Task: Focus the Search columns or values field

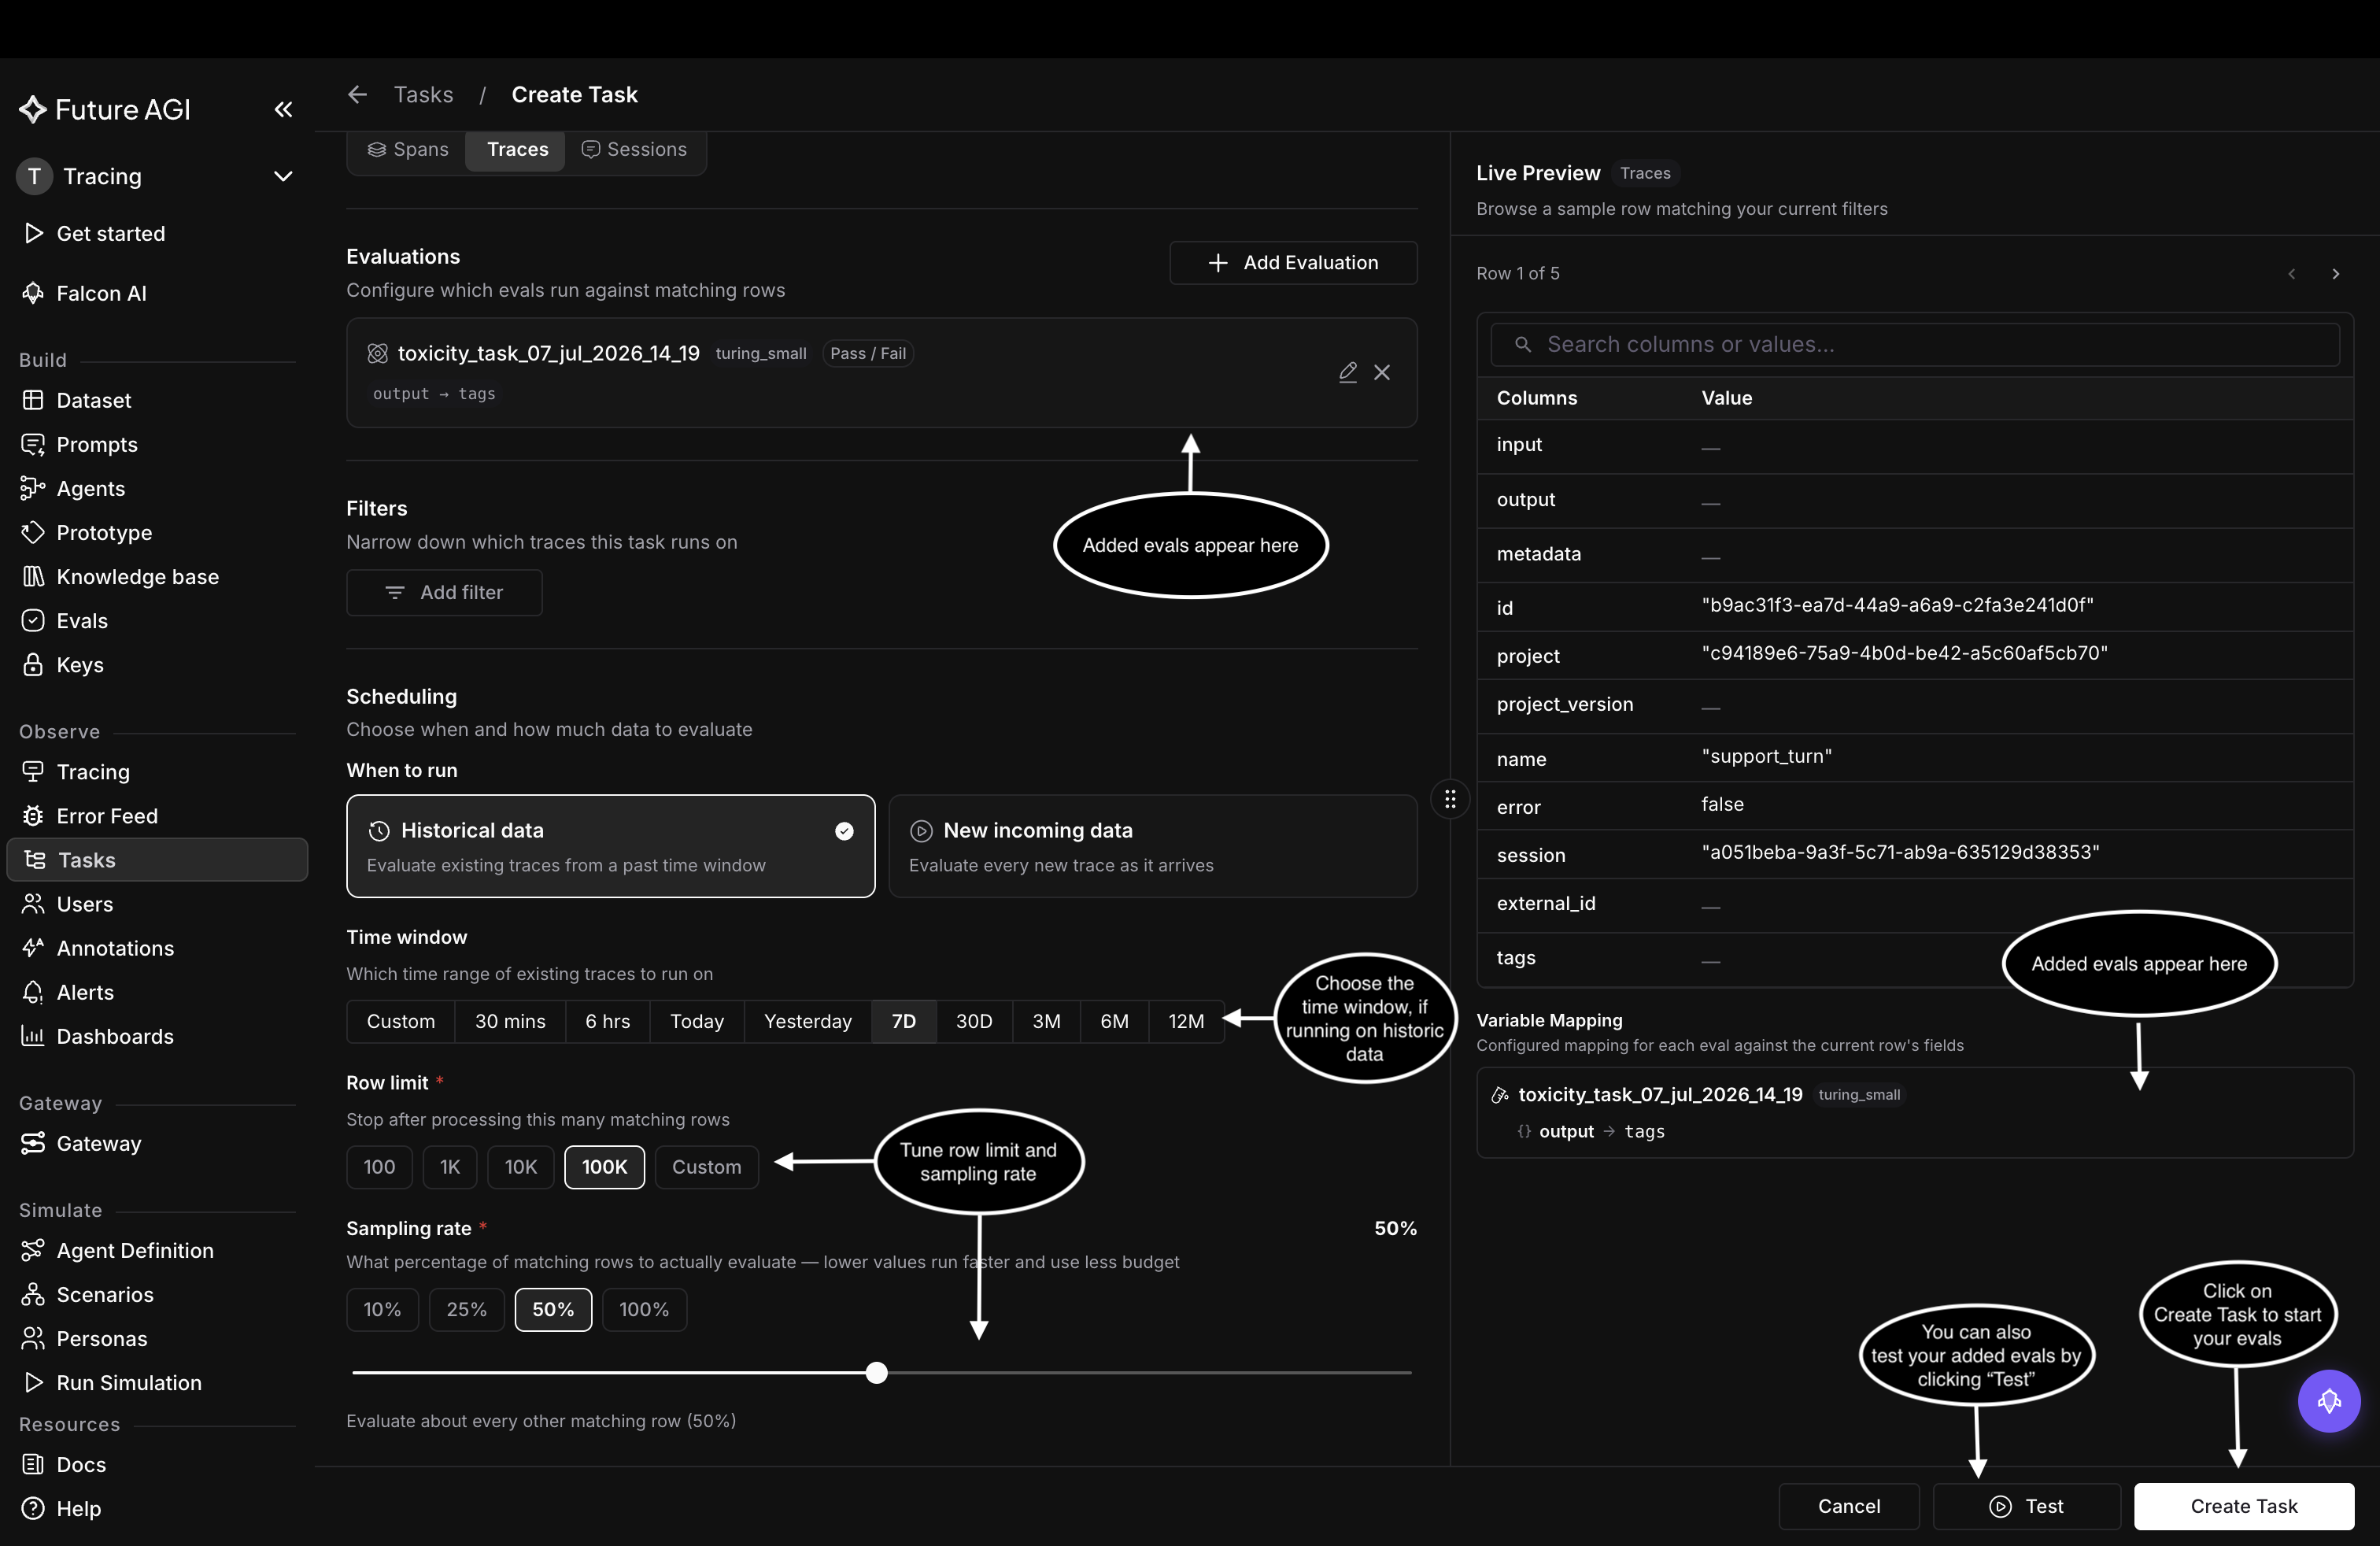Action: (1914, 344)
